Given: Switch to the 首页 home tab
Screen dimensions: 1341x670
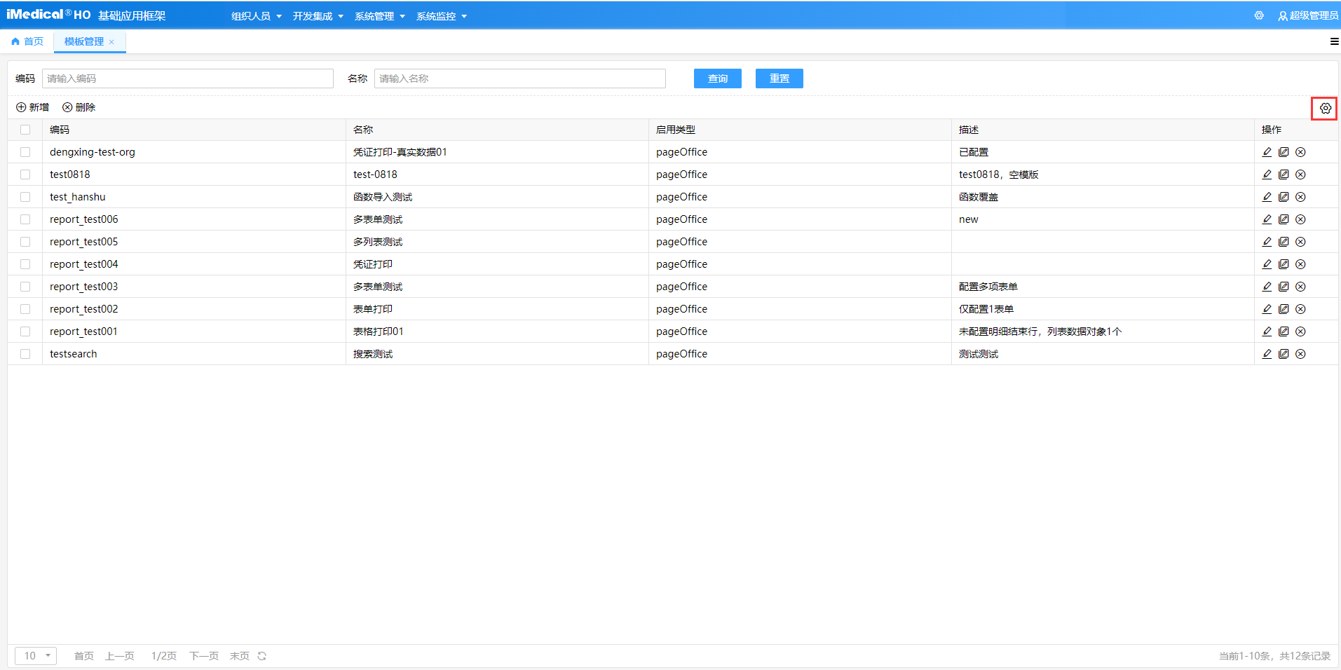Looking at the screenshot, I should 28,41.
